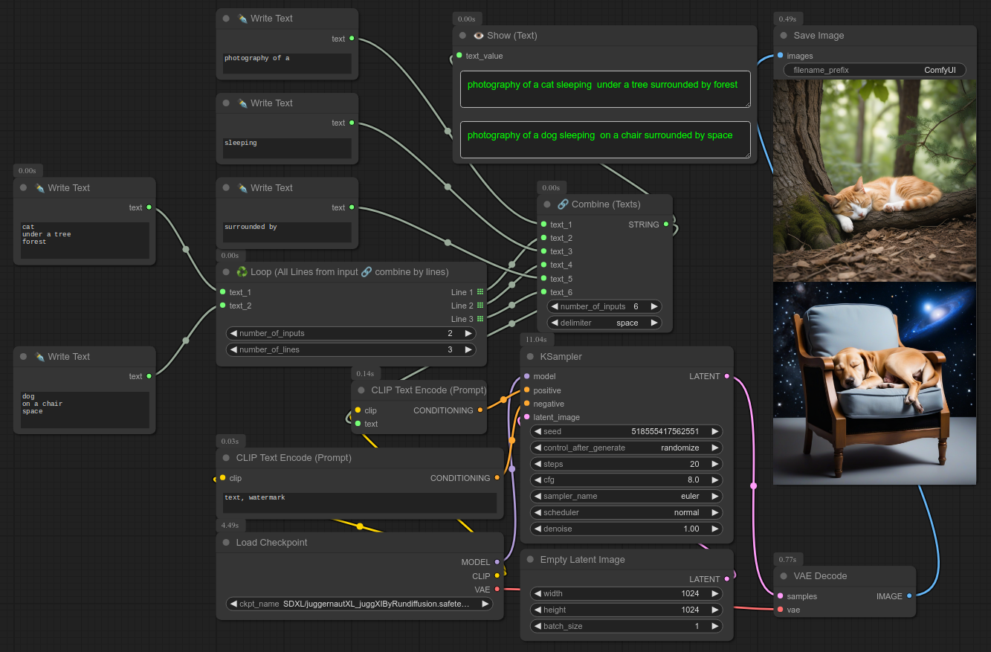
Task: Toggle collapse on the Load Checkpoint node
Action: pyautogui.click(x=226, y=543)
